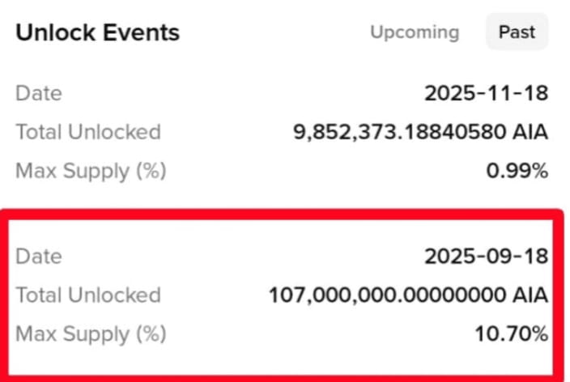Click the Date label of first event
570x382 pixels.
point(39,93)
